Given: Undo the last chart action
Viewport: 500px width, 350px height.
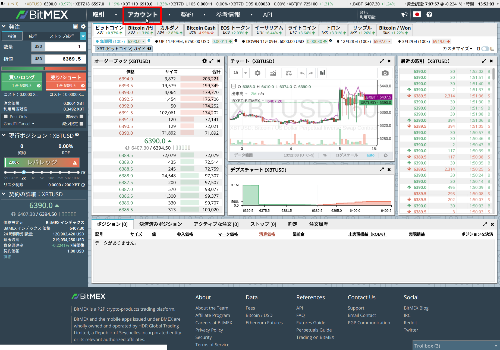Looking at the screenshot, I should point(302,73).
